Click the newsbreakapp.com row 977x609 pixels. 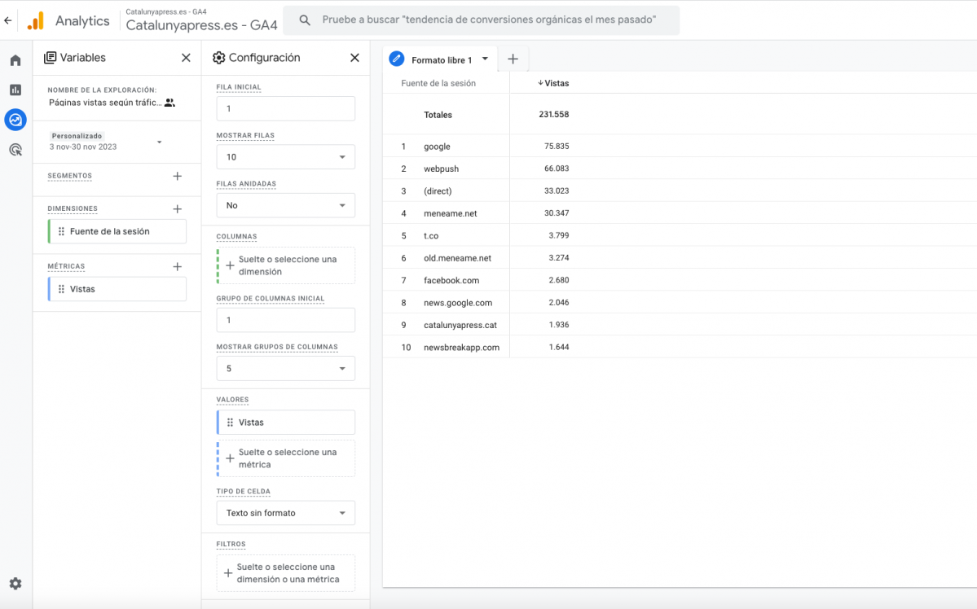click(679, 347)
